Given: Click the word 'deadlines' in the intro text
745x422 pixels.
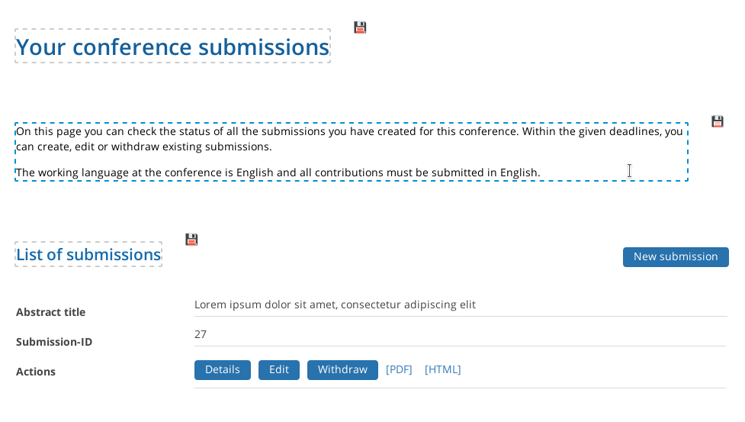Looking at the screenshot, I should point(635,131).
